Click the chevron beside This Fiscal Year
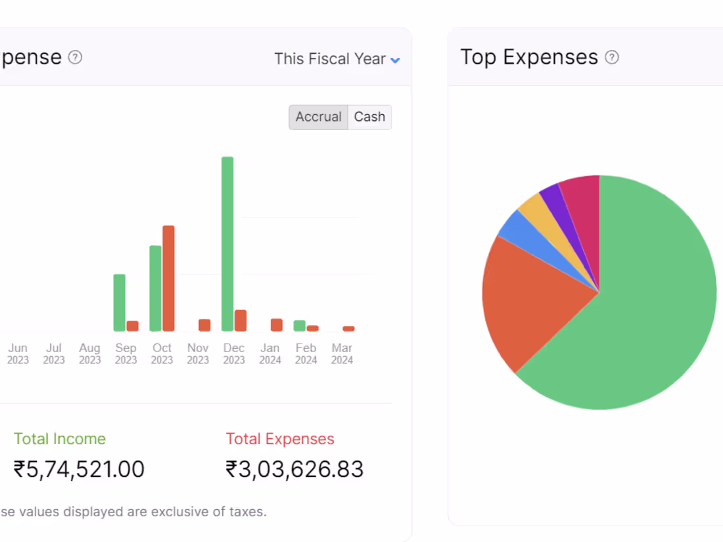Viewport: 723px width, 542px height. [x=395, y=60]
